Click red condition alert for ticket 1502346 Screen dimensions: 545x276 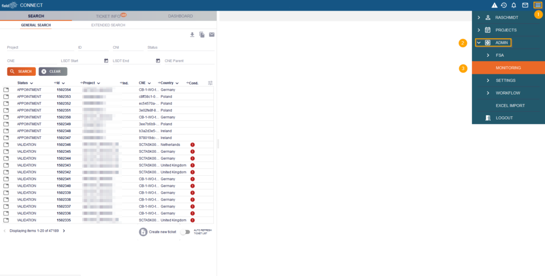click(x=193, y=144)
